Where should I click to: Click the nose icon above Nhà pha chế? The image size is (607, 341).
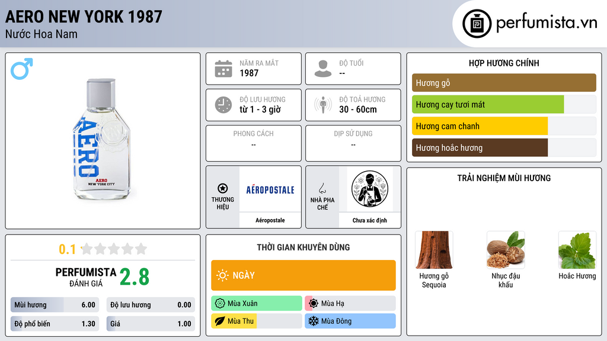coord(322,188)
